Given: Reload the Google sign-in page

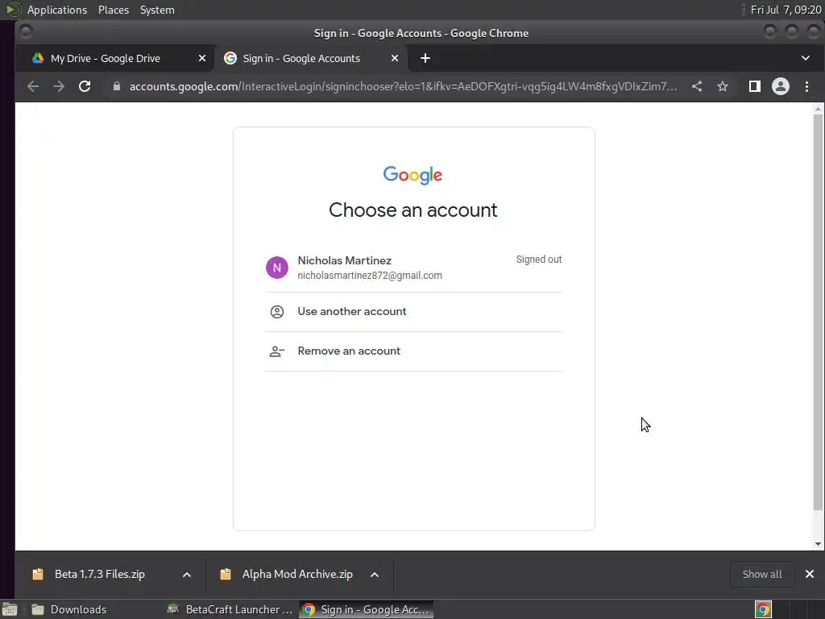Looking at the screenshot, I should (85, 86).
